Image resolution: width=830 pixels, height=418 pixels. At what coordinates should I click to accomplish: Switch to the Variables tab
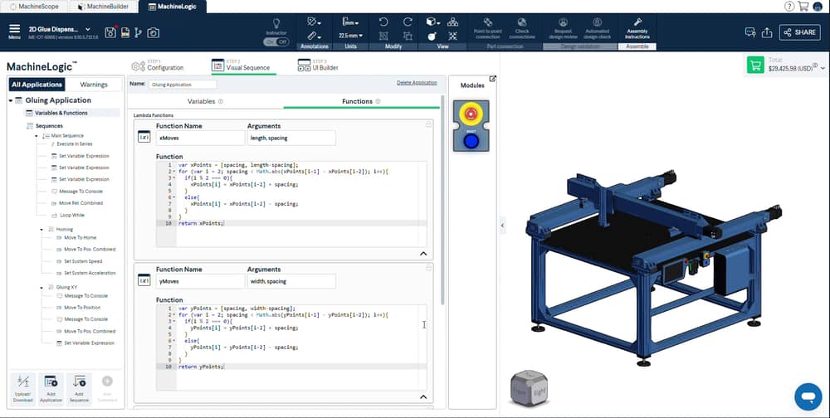(205, 101)
